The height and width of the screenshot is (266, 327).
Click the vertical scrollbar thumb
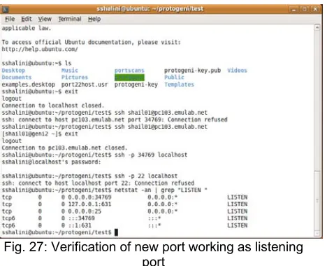[317, 200]
